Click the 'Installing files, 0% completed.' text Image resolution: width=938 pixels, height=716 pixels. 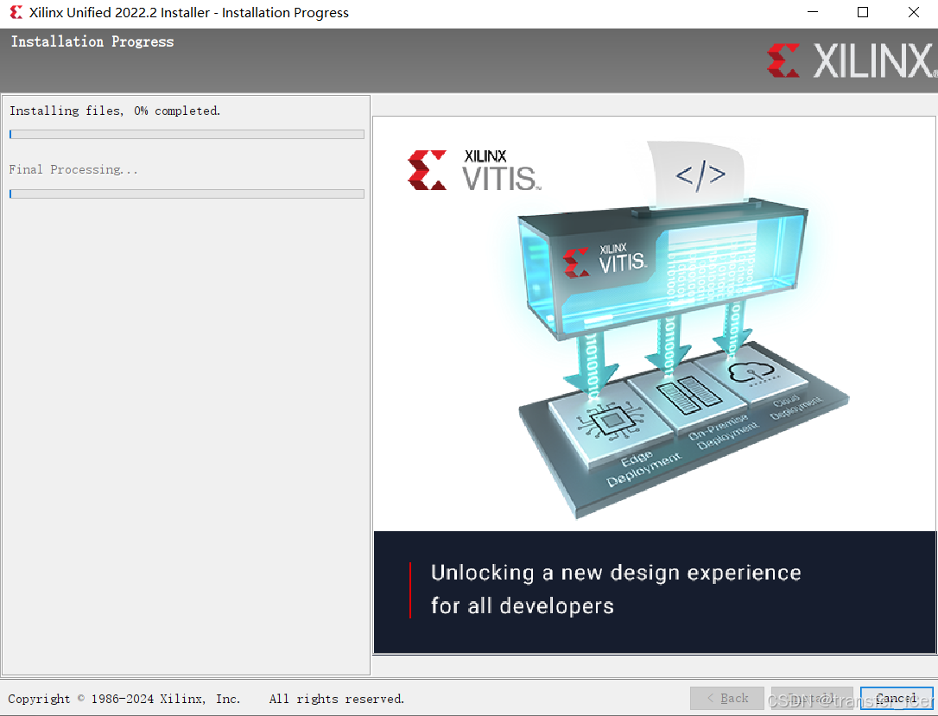(x=115, y=111)
